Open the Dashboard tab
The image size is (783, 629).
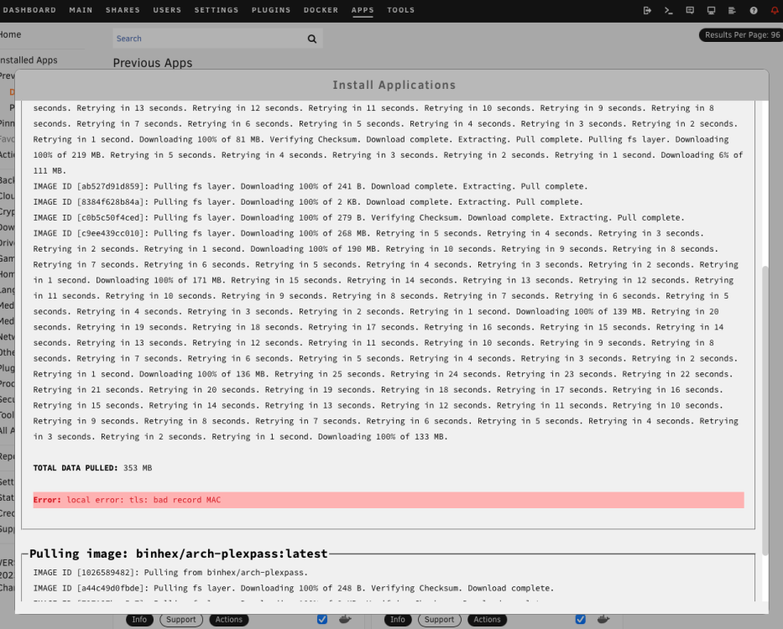tap(29, 10)
